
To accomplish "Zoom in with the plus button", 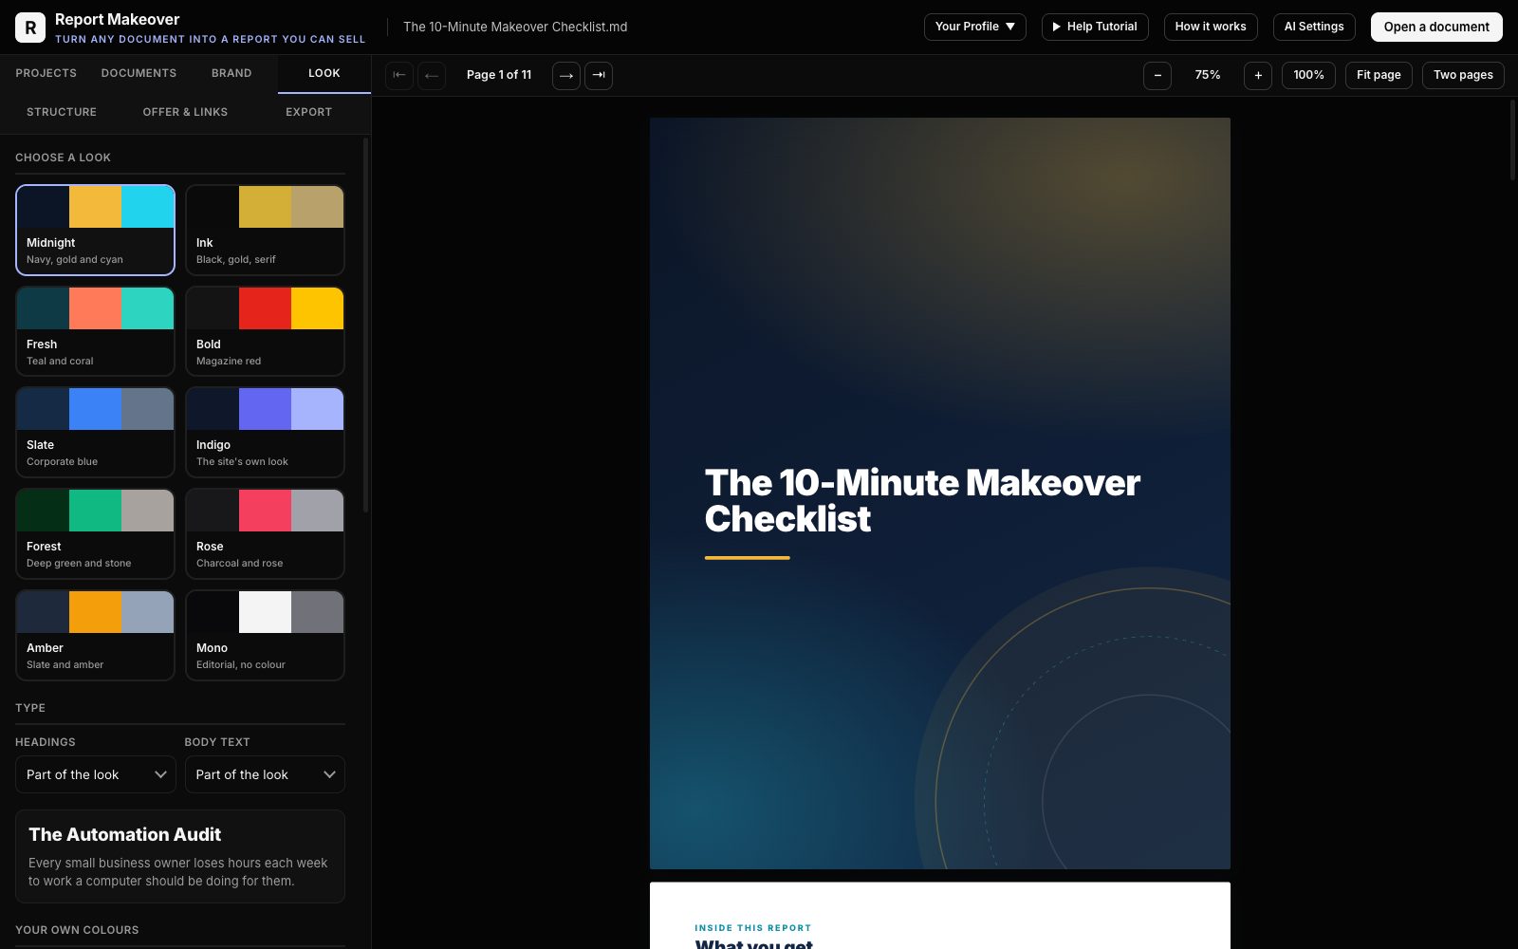I will [1258, 75].
